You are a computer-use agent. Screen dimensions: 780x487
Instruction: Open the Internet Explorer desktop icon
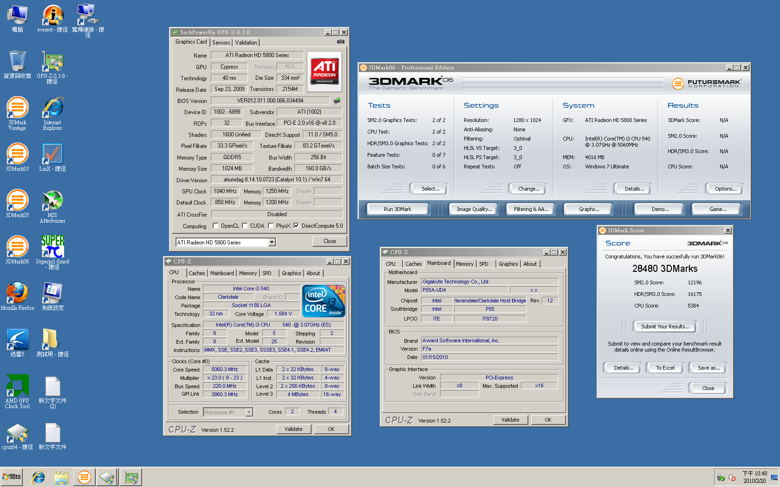pos(52,114)
